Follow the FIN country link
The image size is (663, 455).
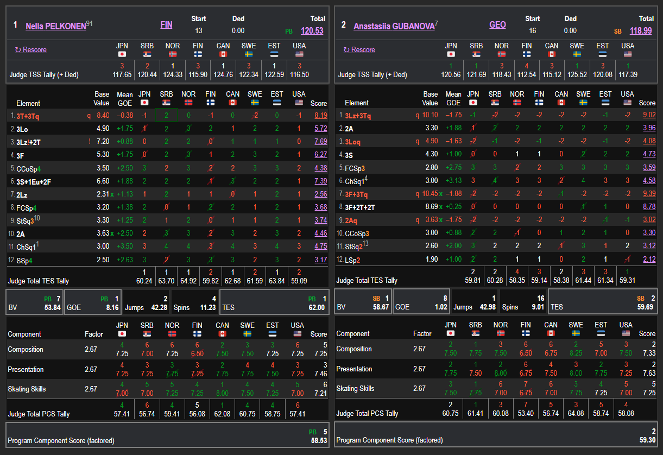point(166,24)
